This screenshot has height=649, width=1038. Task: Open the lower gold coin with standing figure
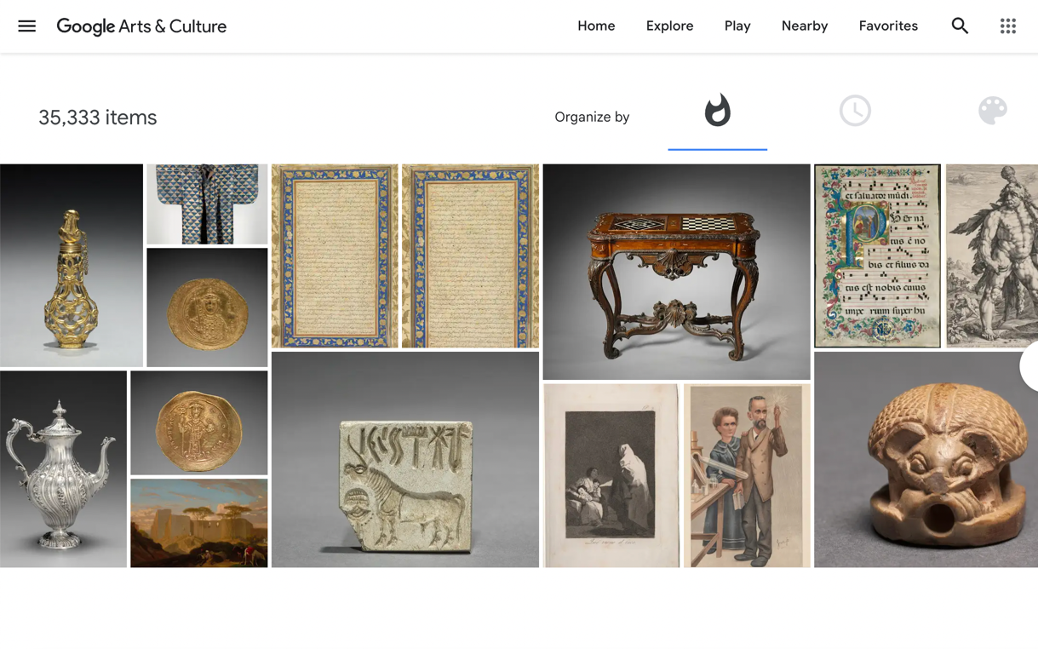(x=199, y=422)
